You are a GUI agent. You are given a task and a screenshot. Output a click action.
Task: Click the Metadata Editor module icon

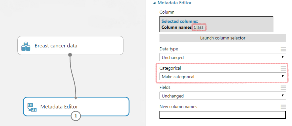pos(32,107)
